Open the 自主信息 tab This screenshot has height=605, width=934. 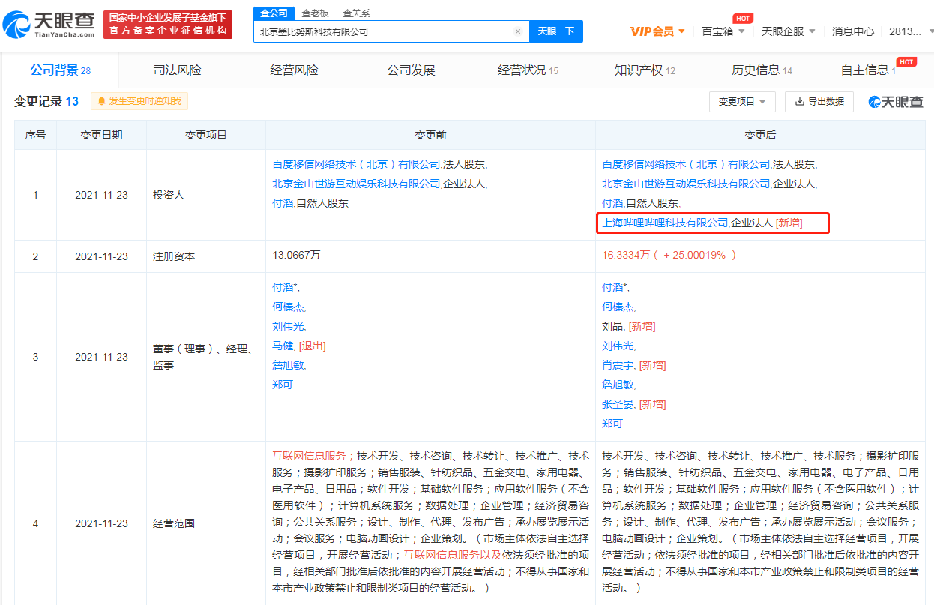tap(870, 70)
